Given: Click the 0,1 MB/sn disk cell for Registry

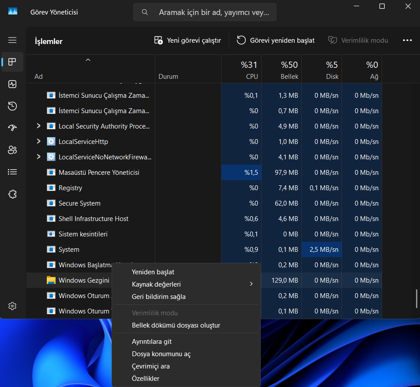Looking at the screenshot, I should pyautogui.click(x=322, y=188).
